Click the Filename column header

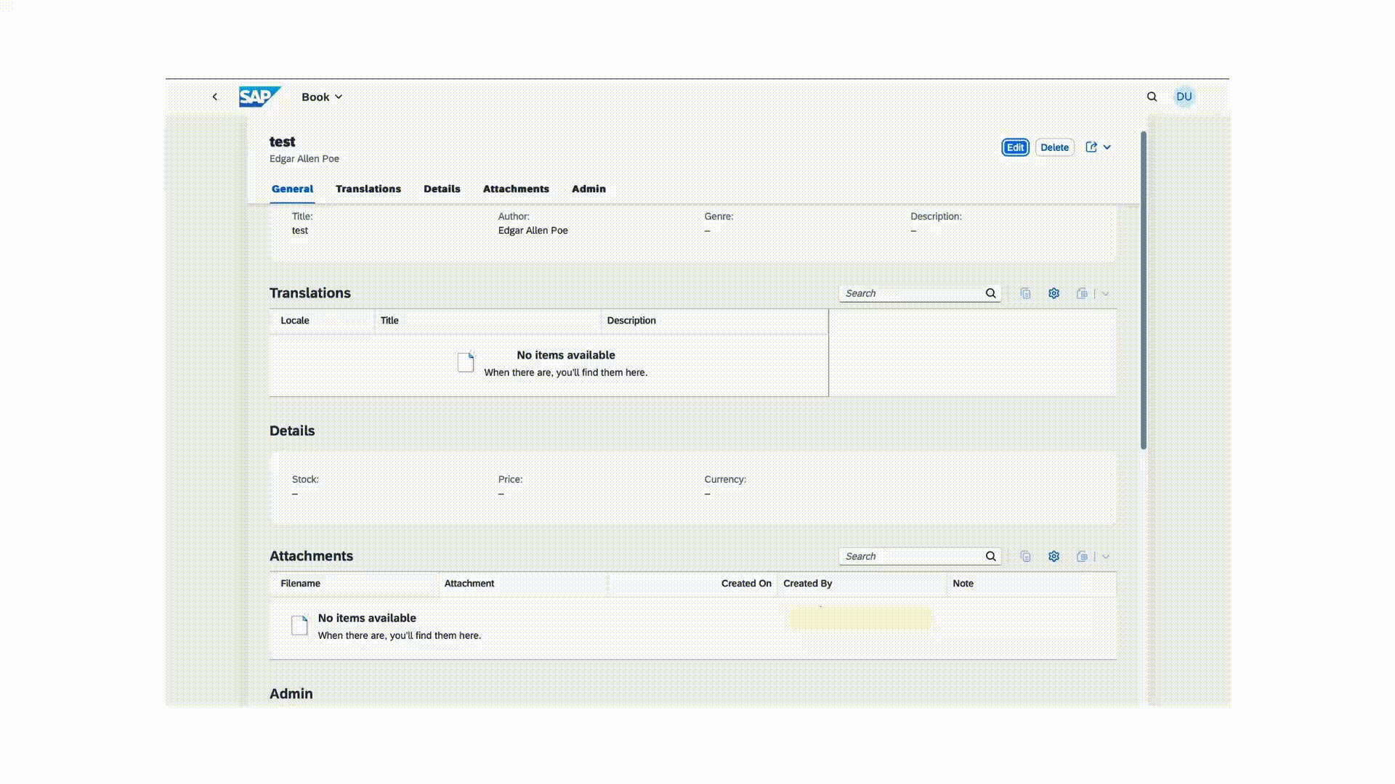354,584
